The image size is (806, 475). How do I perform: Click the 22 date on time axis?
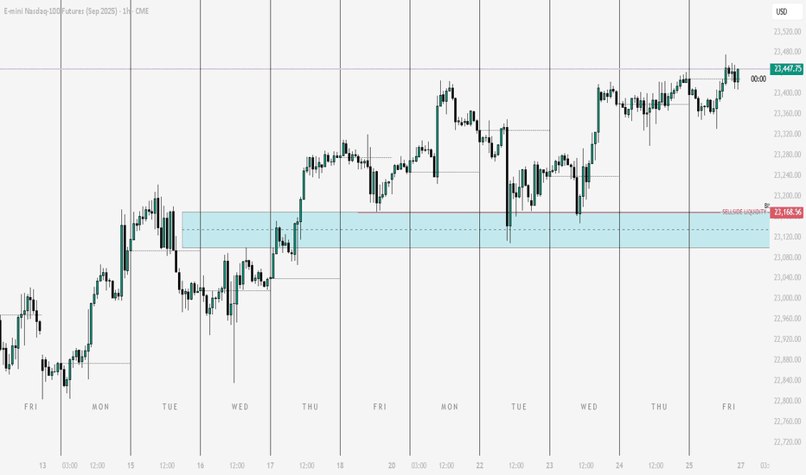pos(480,465)
